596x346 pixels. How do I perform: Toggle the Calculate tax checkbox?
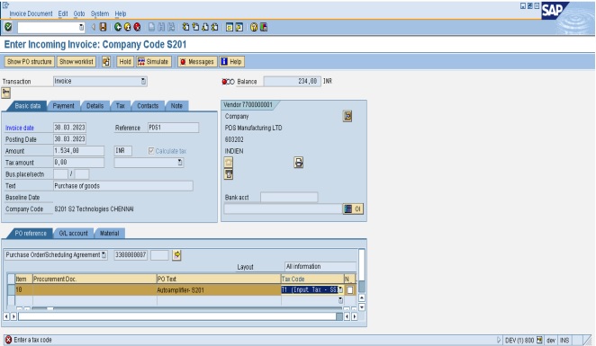151,151
